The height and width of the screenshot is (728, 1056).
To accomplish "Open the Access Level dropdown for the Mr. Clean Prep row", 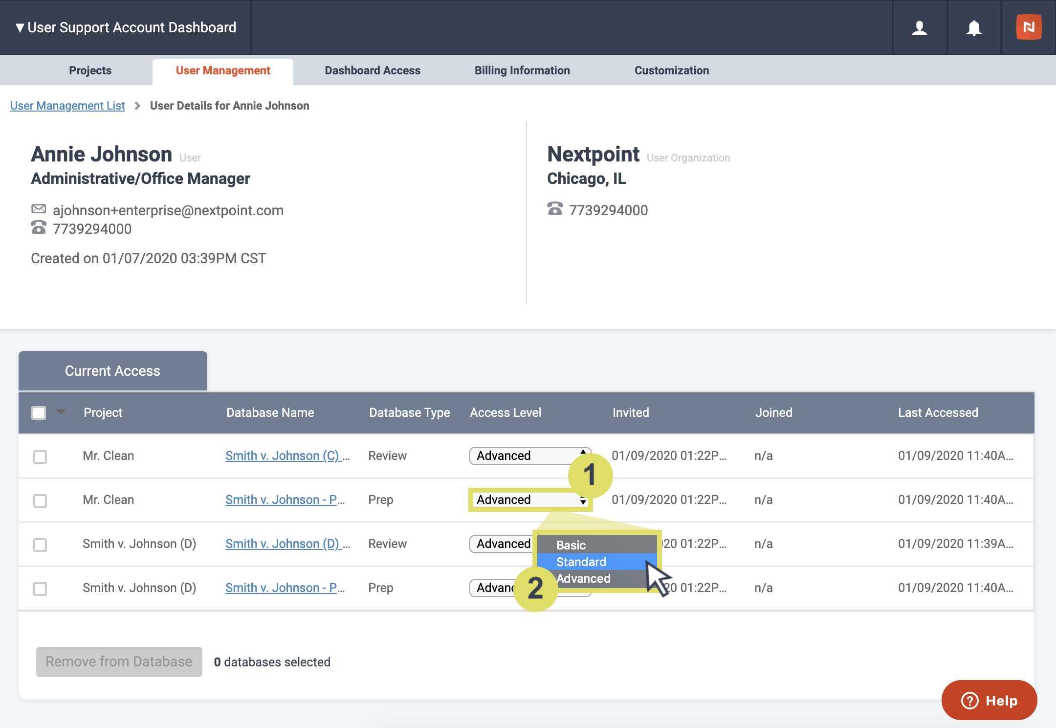I will pos(530,500).
